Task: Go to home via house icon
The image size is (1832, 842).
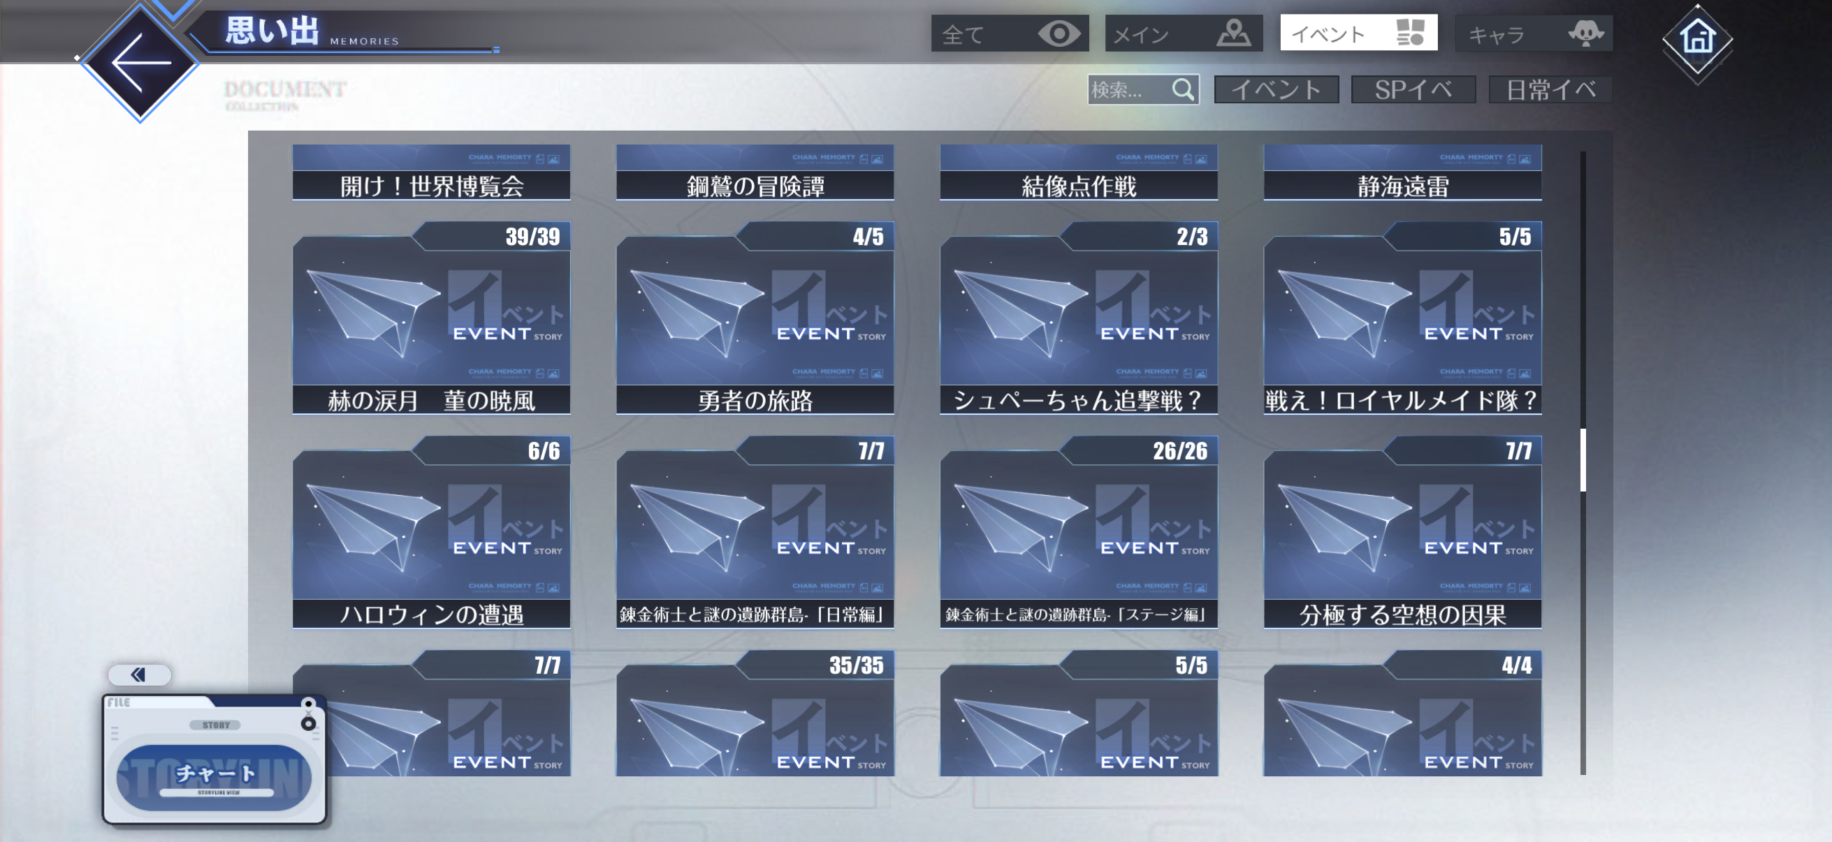Action: point(1697,39)
